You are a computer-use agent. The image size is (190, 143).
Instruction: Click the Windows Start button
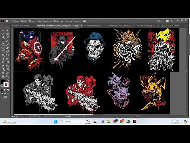(55, 122)
